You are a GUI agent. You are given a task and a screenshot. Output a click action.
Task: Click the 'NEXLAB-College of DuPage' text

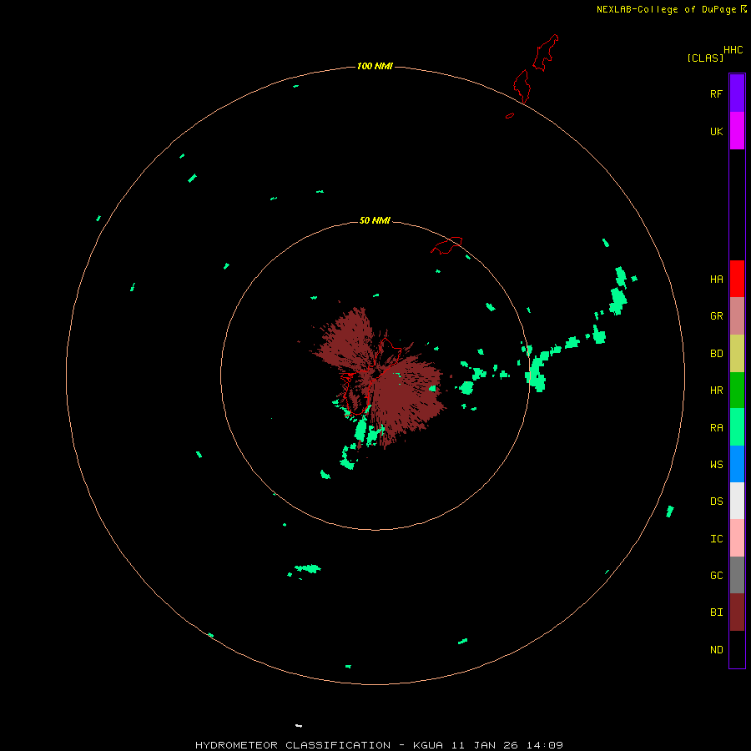(x=666, y=9)
